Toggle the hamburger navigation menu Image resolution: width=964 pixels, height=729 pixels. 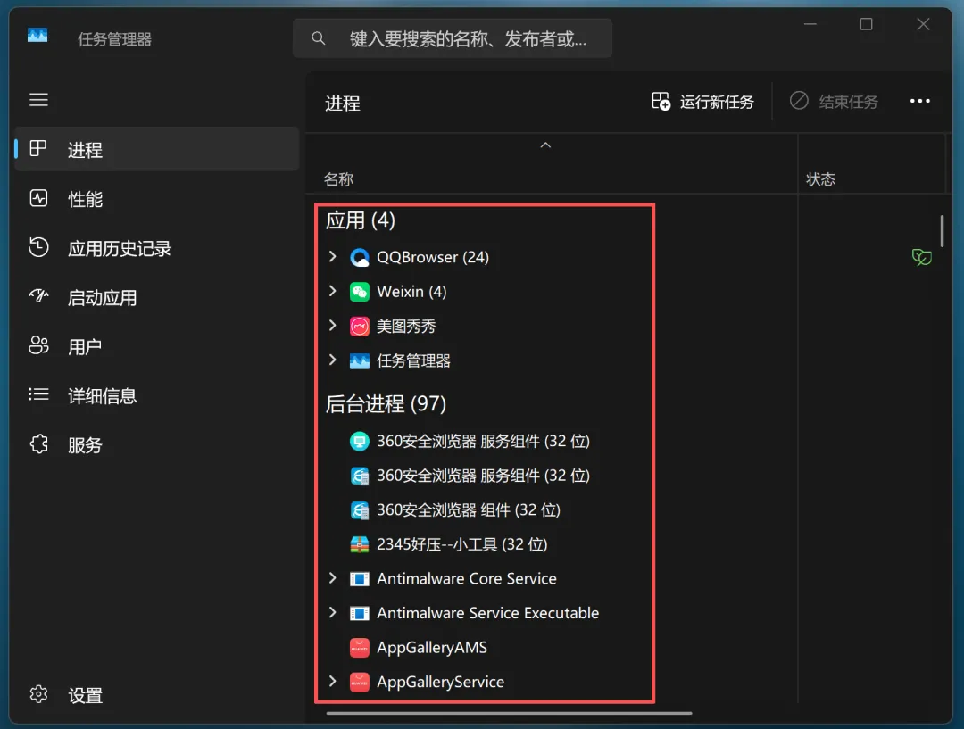[x=38, y=100]
